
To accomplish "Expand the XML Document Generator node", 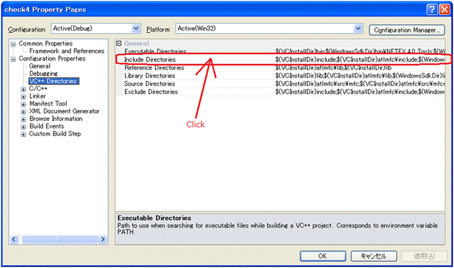I will 24,112.
